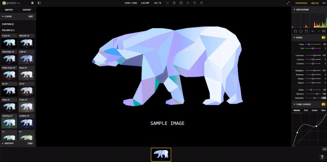This screenshot has height=162, width=327.
Task: Apply the Lowkey v2 look
Action: pos(27,121)
